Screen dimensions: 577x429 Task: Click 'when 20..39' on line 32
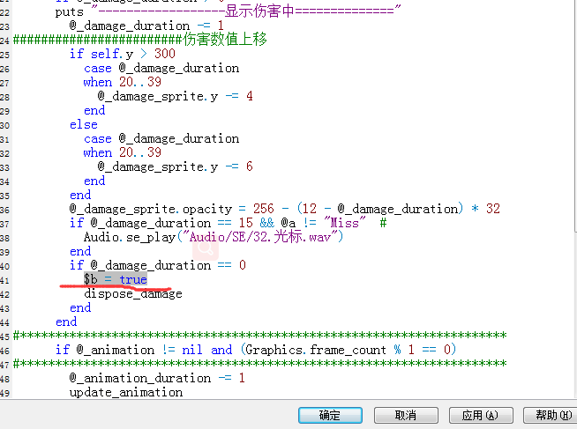click(x=122, y=152)
